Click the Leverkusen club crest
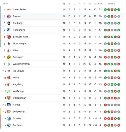 [x=9, y=112]
